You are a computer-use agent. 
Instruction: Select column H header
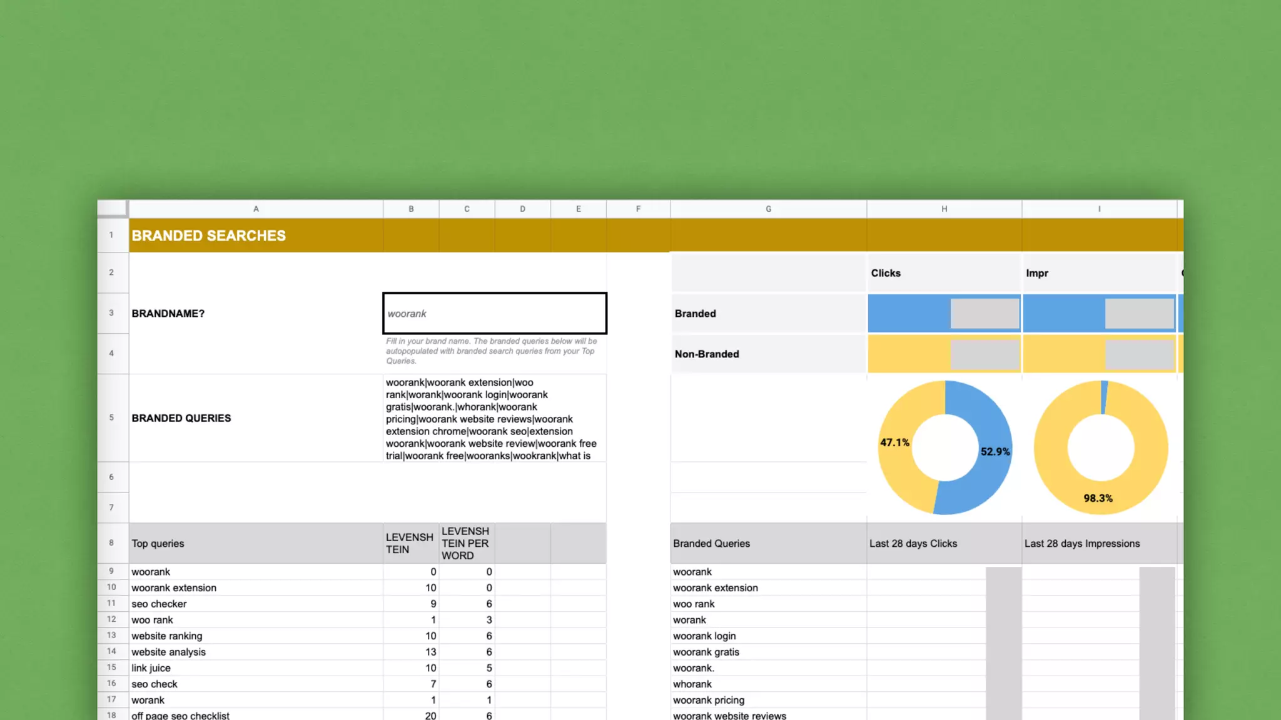(x=944, y=209)
